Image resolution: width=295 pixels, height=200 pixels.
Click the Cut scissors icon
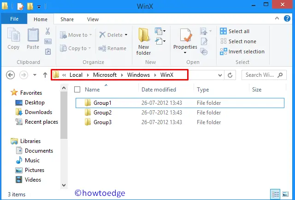47,31
